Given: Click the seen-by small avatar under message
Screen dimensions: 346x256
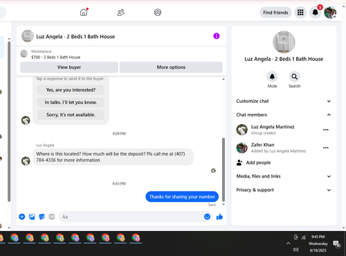Looking at the screenshot, I should (x=213, y=171).
